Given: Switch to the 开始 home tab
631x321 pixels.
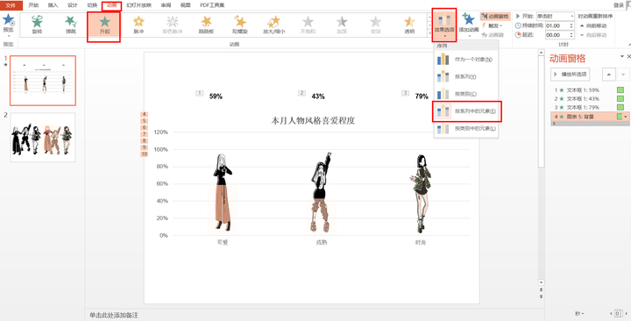Looking at the screenshot, I should pos(33,5).
